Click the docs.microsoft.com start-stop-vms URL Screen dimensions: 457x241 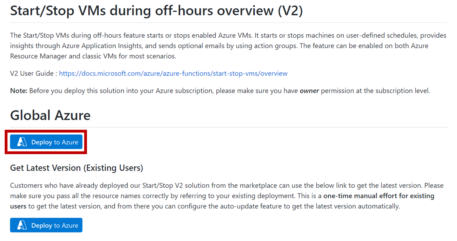point(173,73)
